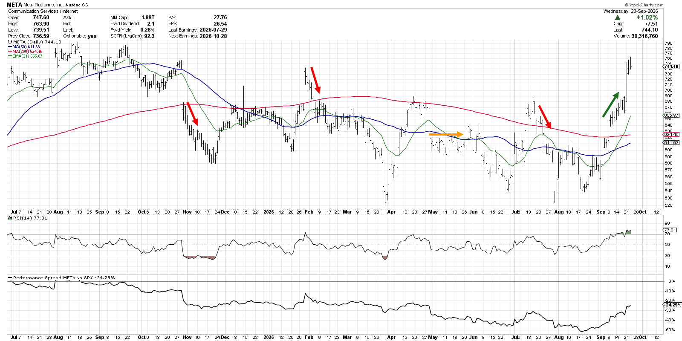The image size is (682, 341).
Task: Click the -10% label on performance axis
Action: (670, 291)
